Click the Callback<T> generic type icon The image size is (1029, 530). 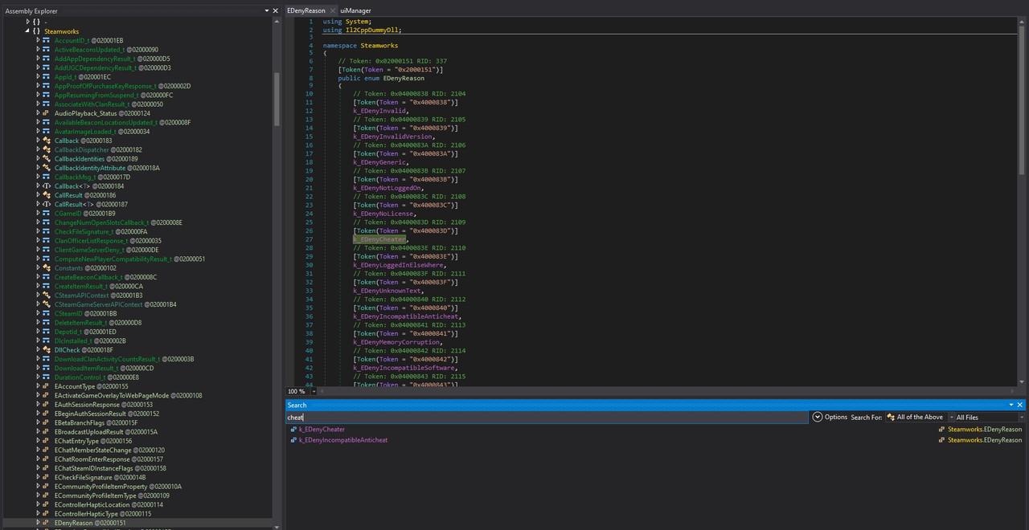coord(47,186)
